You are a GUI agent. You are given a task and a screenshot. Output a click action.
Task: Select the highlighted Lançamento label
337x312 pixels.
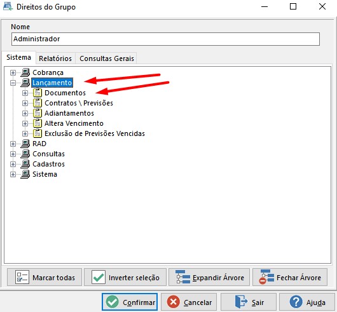point(52,83)
